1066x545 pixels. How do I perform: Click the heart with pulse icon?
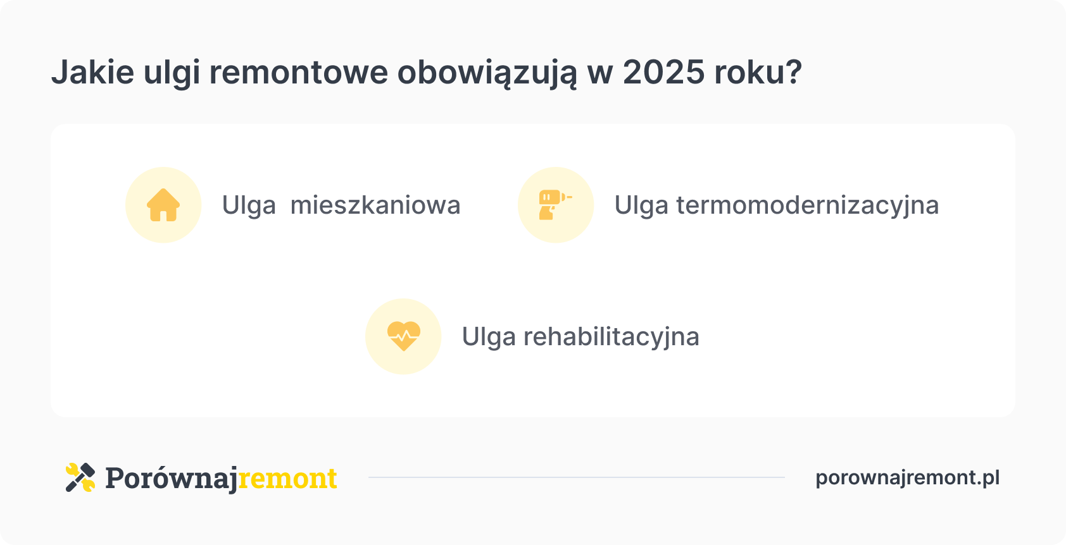403,336
